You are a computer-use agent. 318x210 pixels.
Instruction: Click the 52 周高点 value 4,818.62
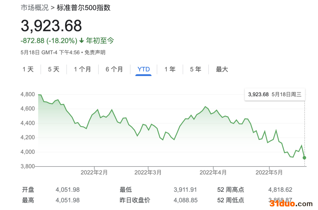[x=280, y=190]
